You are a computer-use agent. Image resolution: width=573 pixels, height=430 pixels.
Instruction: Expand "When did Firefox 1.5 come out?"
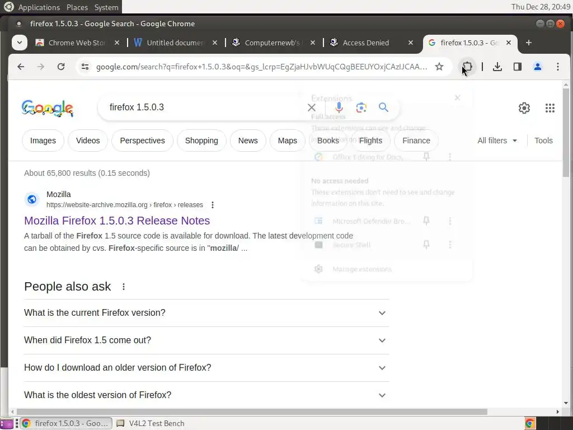point(206,340)
